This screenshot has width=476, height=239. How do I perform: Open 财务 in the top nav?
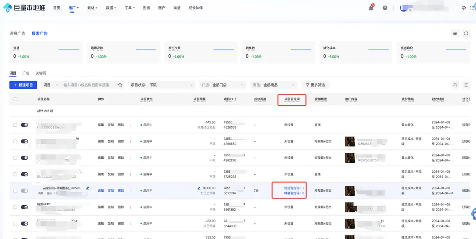click(x=146, y=8)
